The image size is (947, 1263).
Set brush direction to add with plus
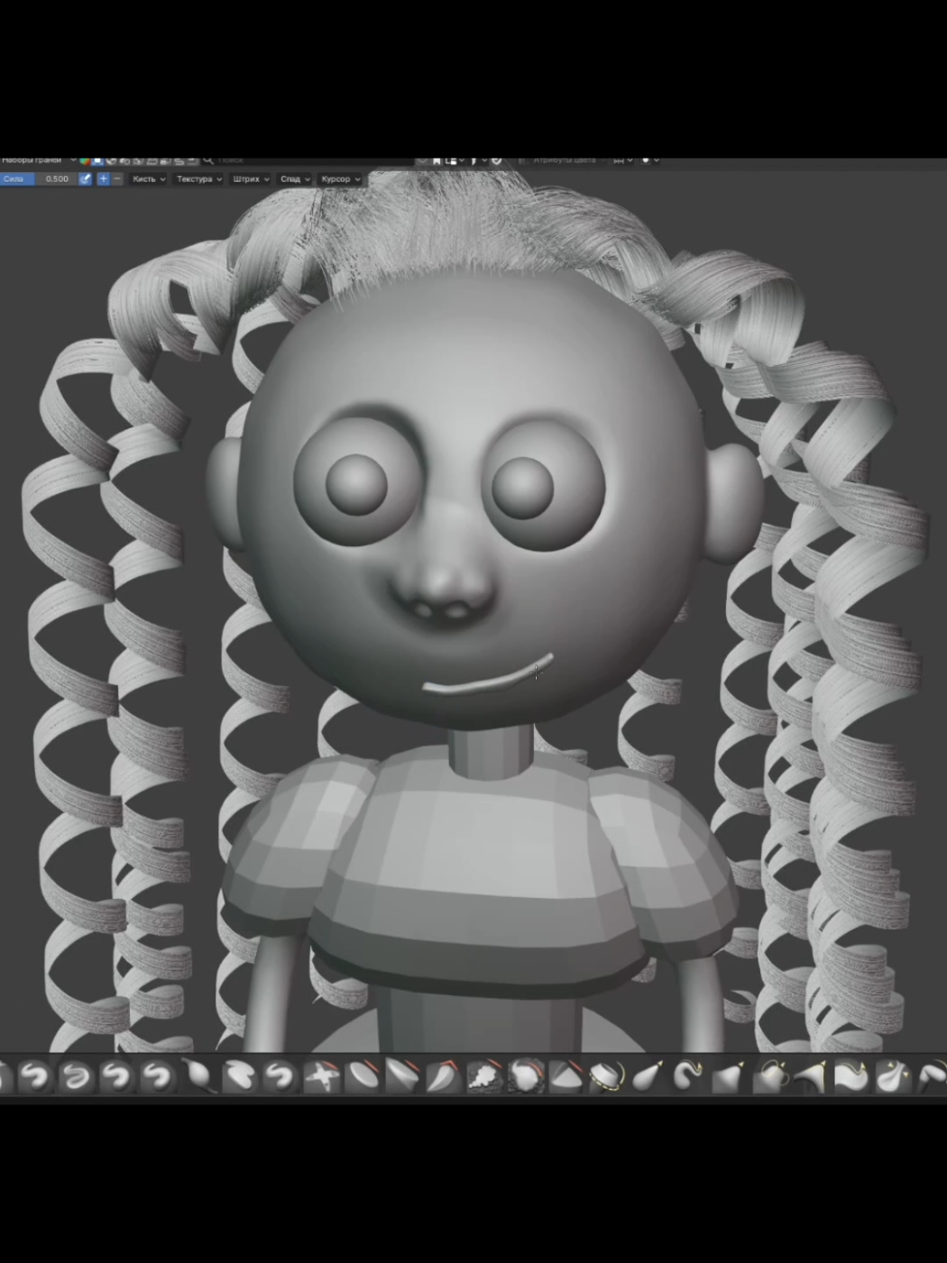[103, 178]
